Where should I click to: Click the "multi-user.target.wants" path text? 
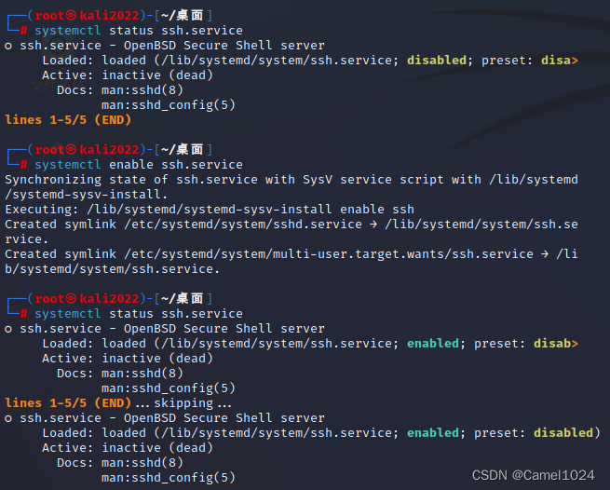tap(358, 254)
